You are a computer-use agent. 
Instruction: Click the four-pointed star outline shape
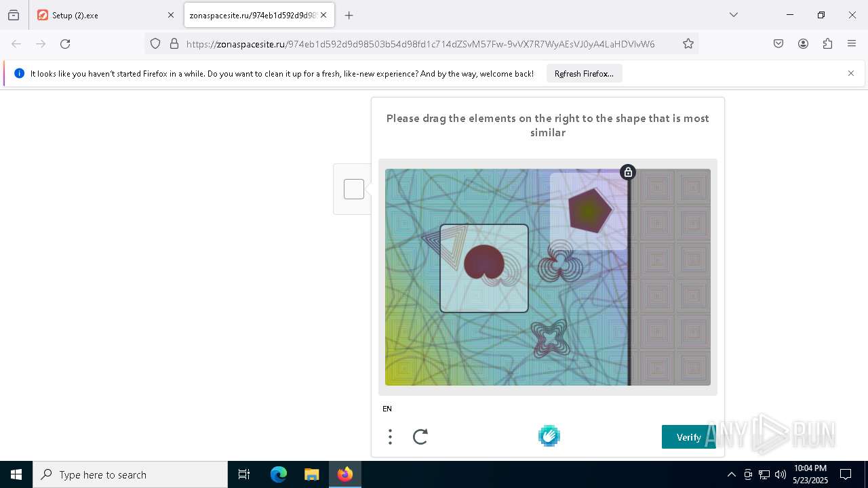pos(549,338)
